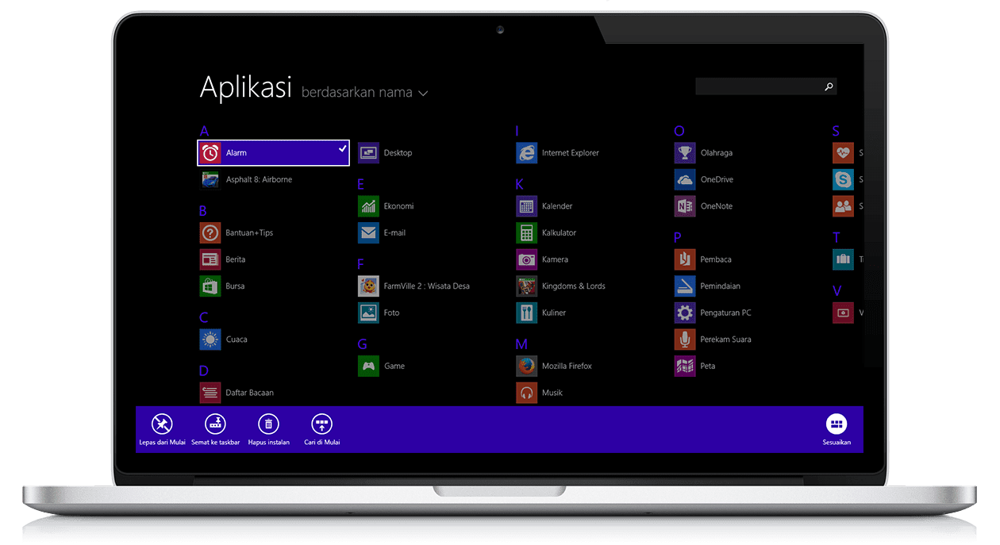Launch the Mozilla Firefox icon

527,366
